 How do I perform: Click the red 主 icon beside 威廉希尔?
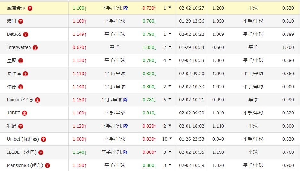pos(30,8)
